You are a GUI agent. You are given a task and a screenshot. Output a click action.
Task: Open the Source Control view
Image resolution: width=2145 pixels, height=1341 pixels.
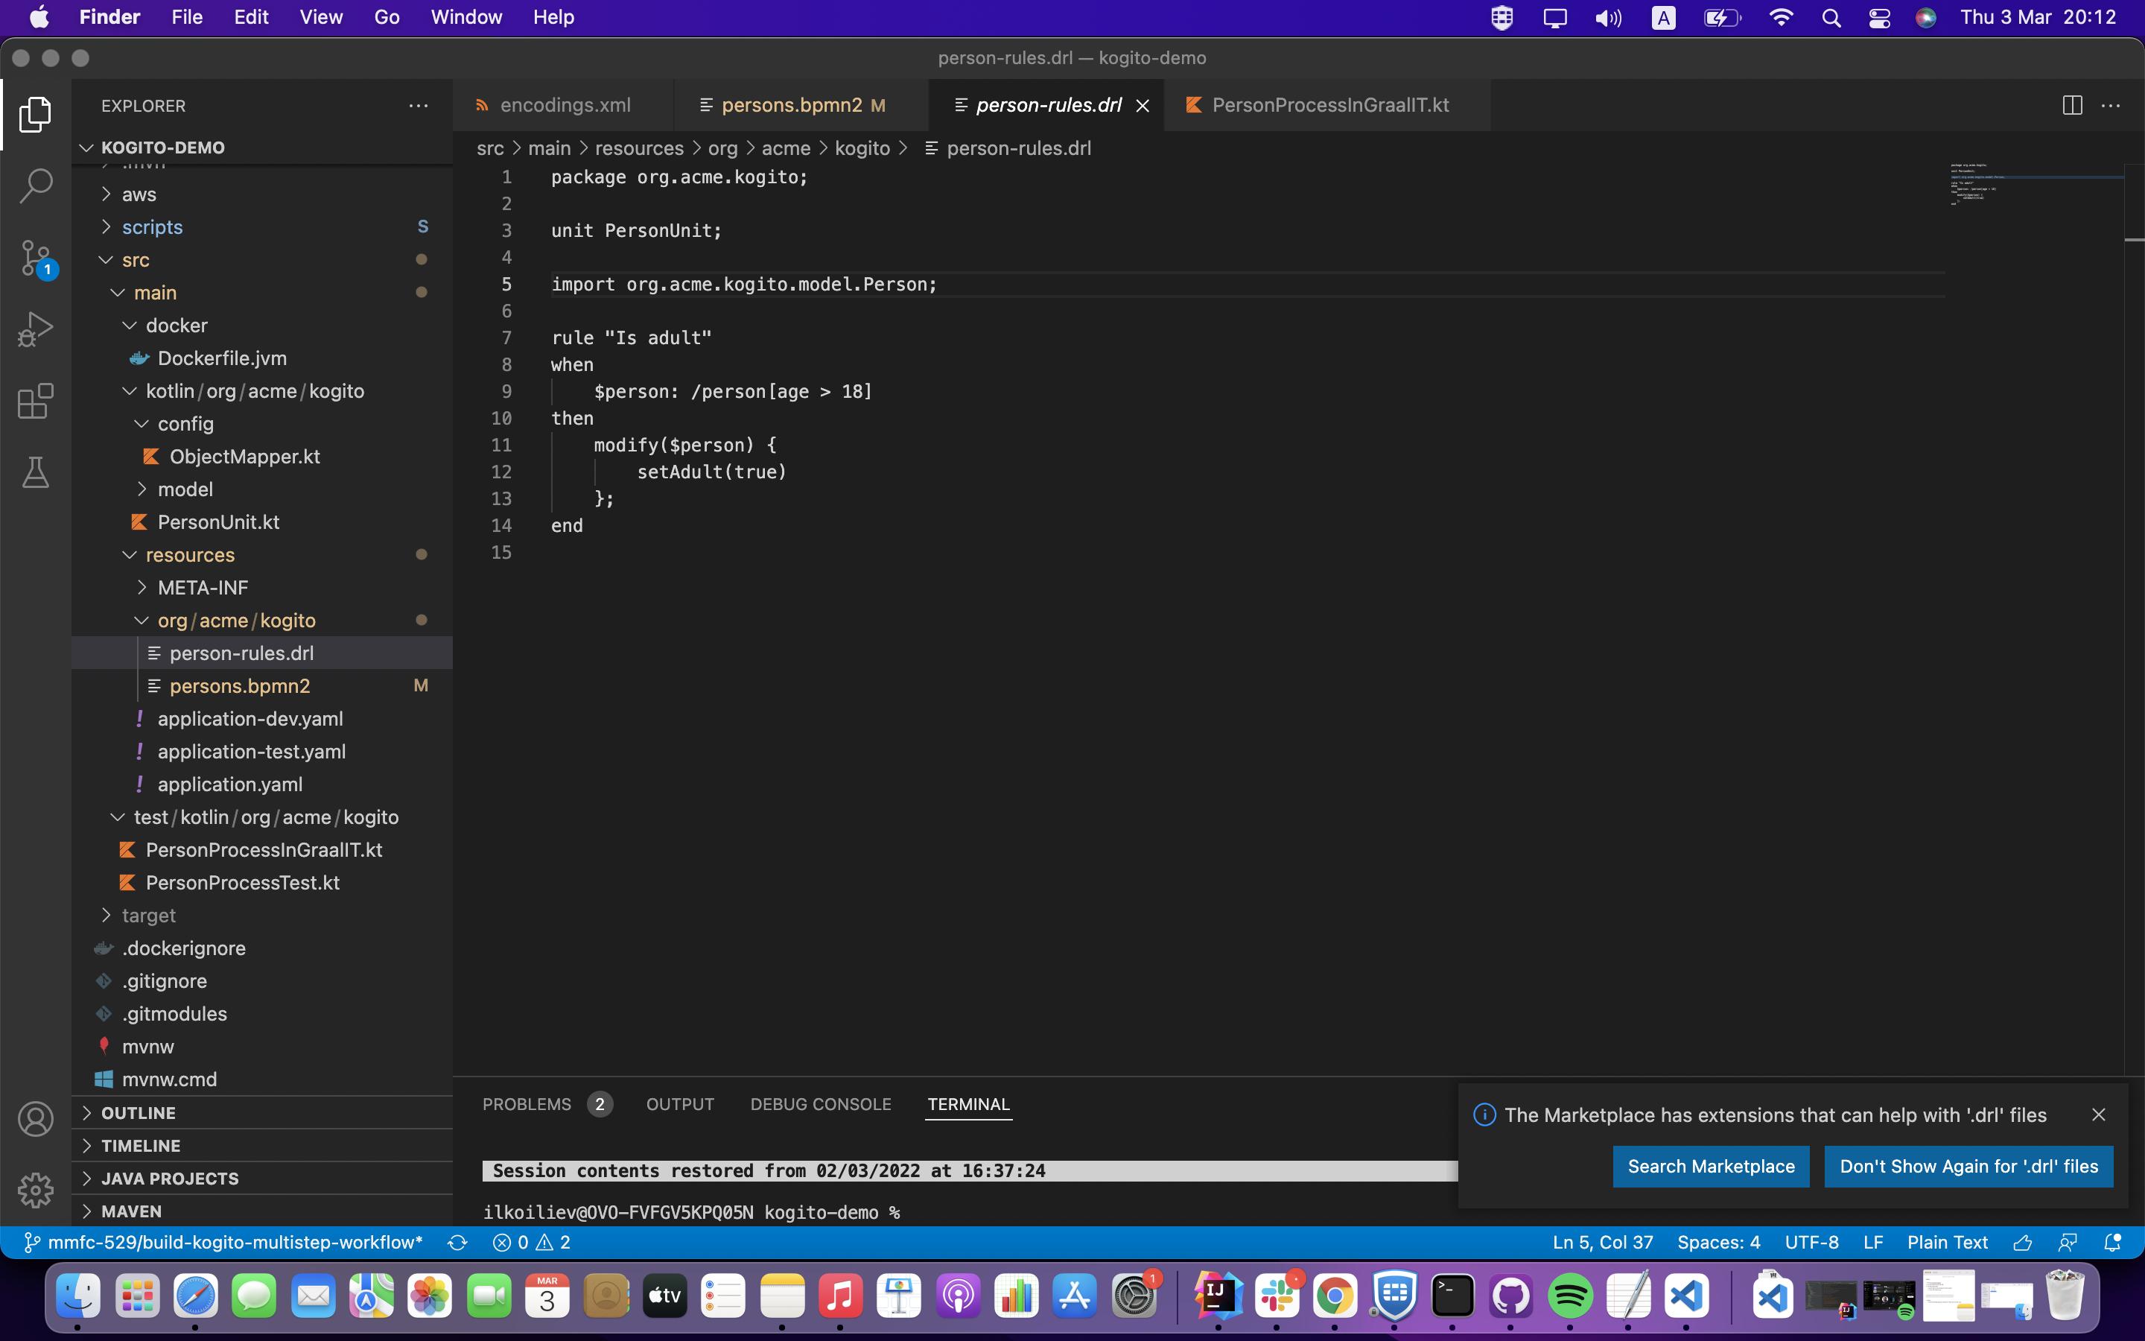coord(36,258)
